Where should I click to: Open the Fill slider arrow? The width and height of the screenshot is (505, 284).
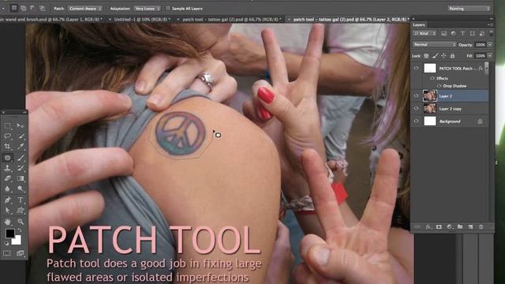click(x=490, y=56)
